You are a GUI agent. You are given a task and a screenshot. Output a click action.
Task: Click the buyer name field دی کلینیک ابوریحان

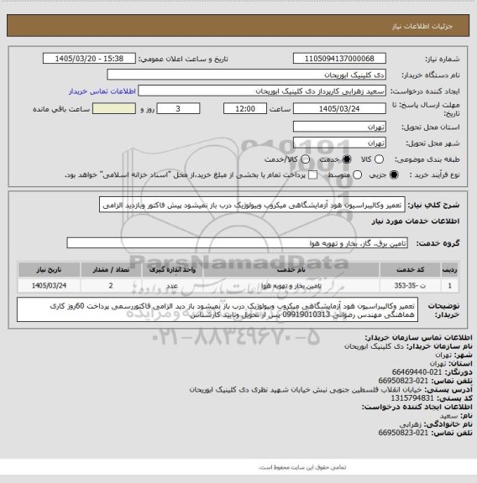[x=247, y=75]
